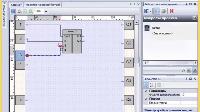
Task: Click the zoom in magnifier icon
Action: [x=31, y=12]
